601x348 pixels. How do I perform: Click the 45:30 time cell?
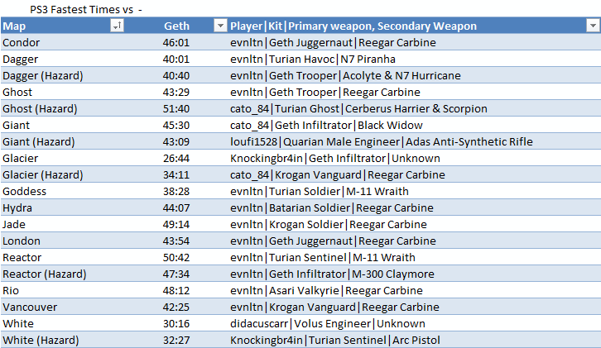click(176, 125)
